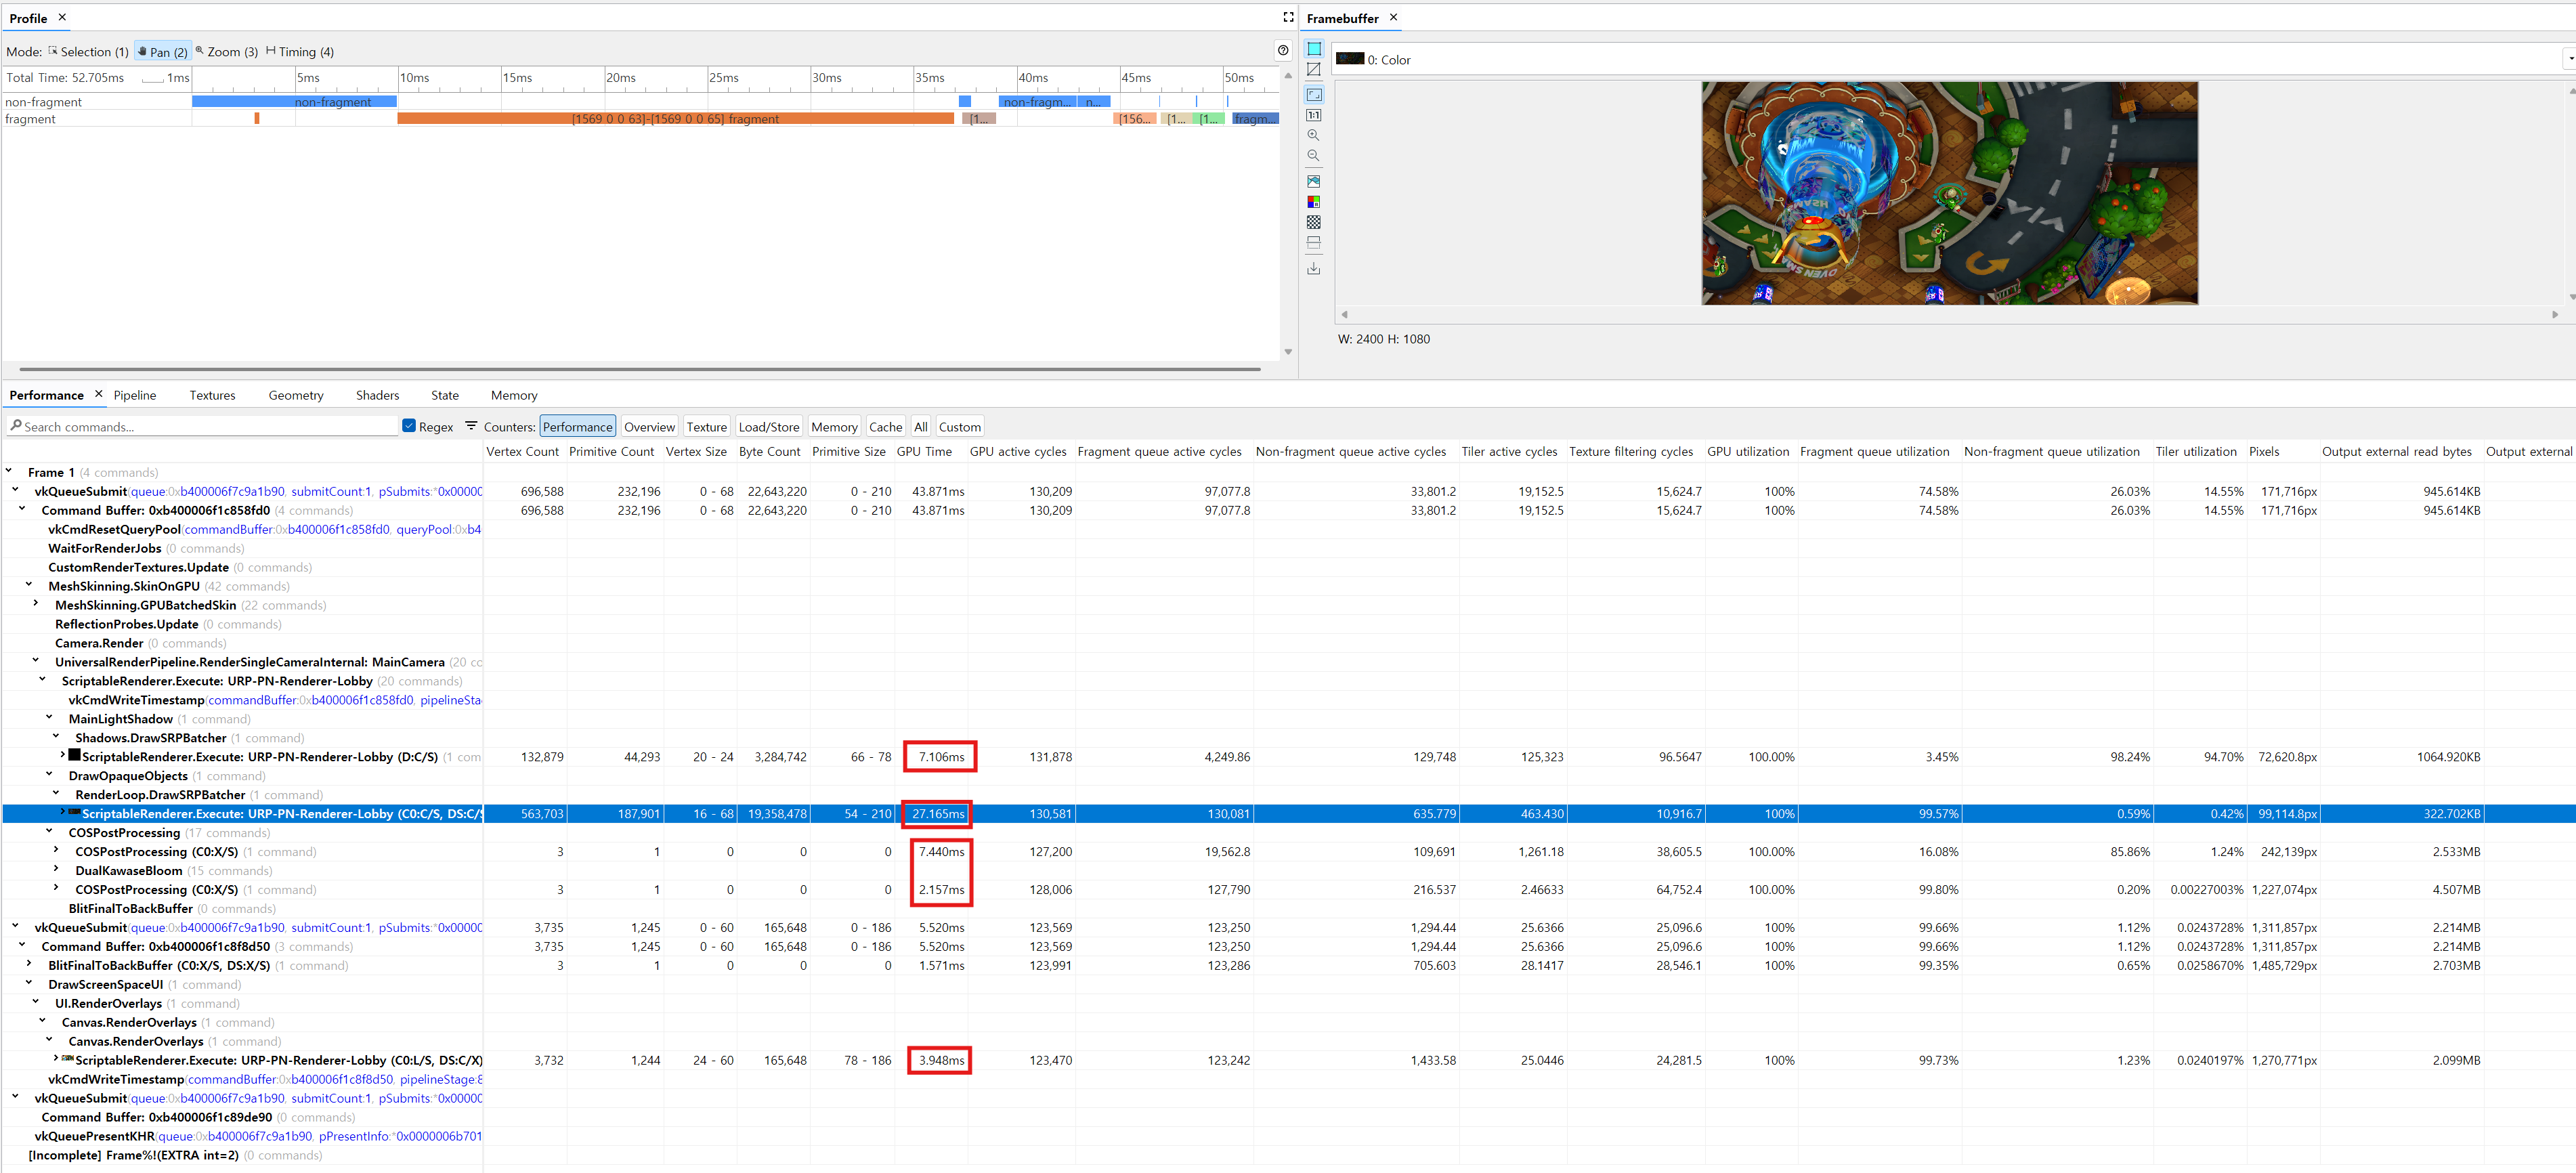The image size is (2576, 1173).
Task: Toggle the Regex checkbox
Action: (x=409, y=426)
